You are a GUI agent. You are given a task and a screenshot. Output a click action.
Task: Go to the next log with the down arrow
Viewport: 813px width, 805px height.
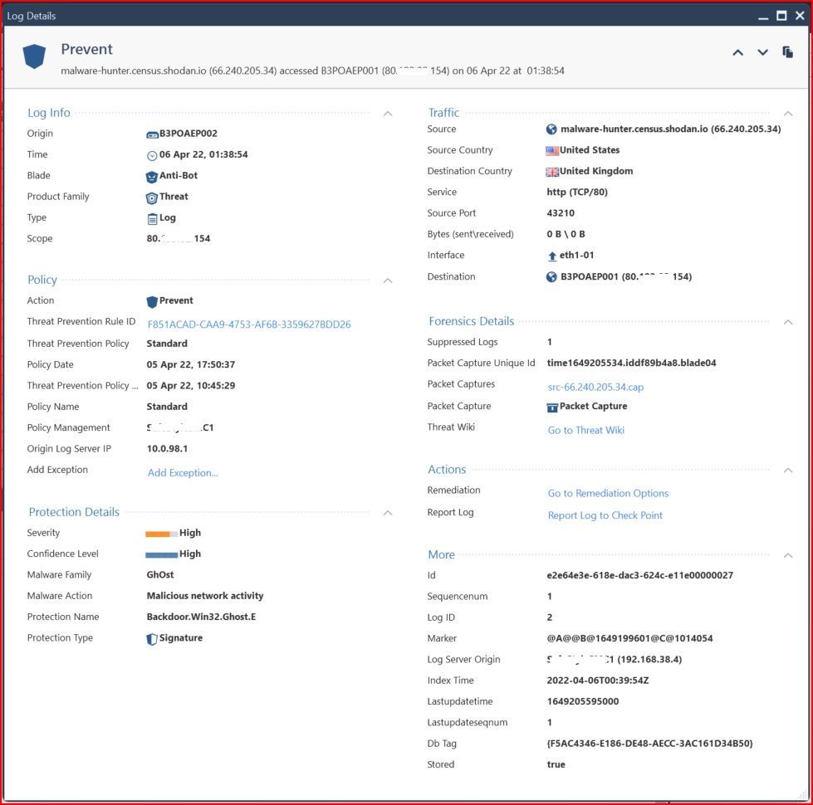tap(762, 52)
